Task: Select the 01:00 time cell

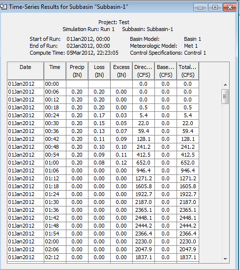Action: point(55,163)
